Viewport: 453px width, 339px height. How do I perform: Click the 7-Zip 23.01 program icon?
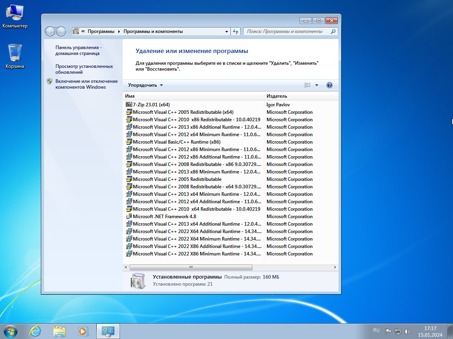[129, 105]
